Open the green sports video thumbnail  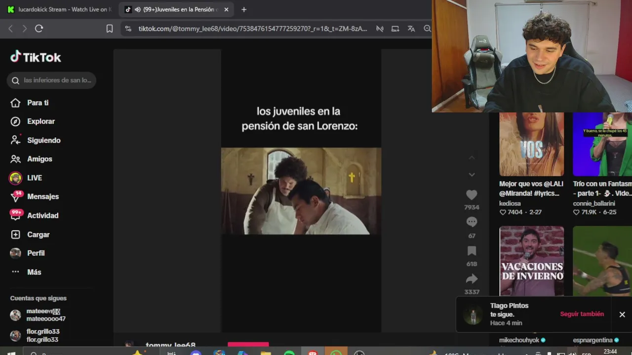point(602,261)
